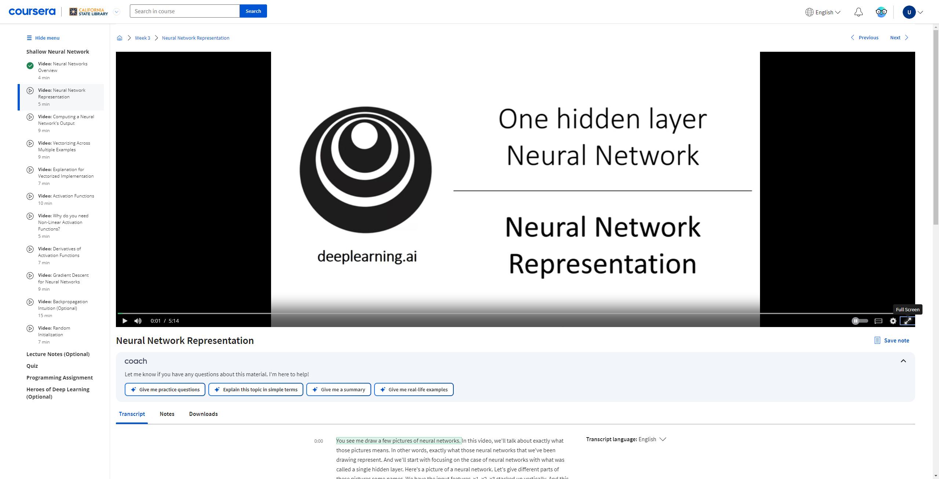Viewport: 939px width, 479px height.
Task: Toggle autoplay switch in the player
Action: [x=859, y=321]
